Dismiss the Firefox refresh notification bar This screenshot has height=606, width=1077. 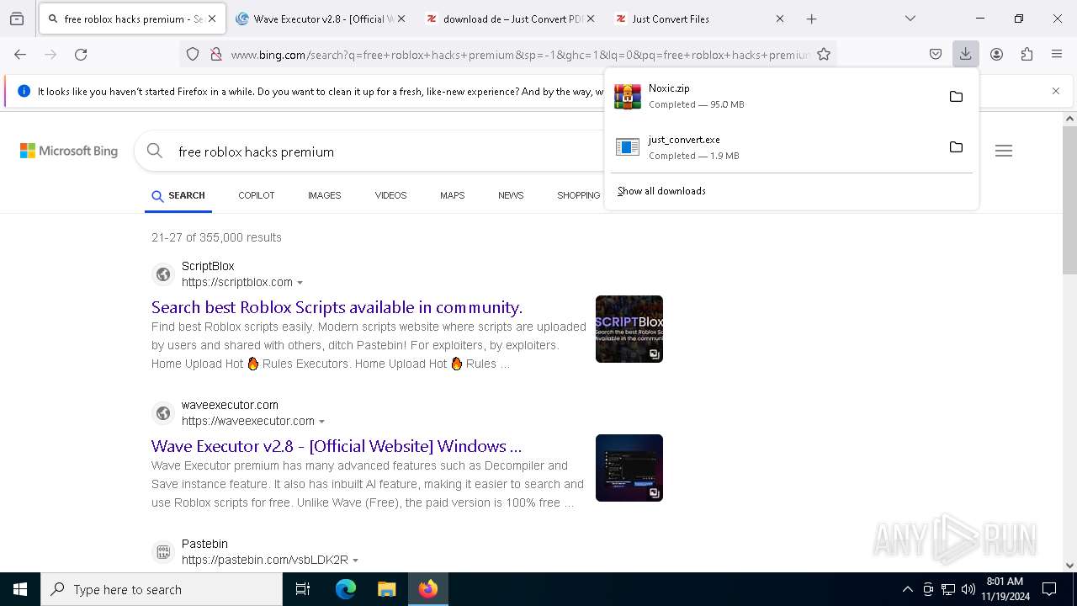click(1056, 91)
